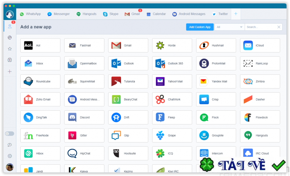Screen dimensions: 290x176
Task: Click the plus icon in the left sidebar
Action: point(10,71)
